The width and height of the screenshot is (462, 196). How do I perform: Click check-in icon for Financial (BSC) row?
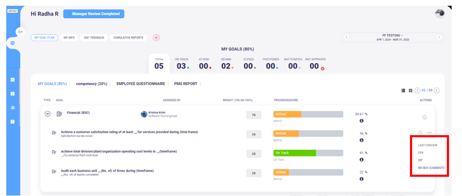pyautogui.click(x=425, y=117)
